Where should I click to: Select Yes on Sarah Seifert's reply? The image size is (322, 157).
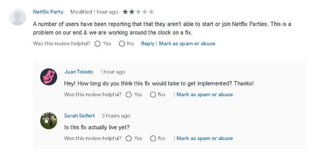click(x=129, y=138)
